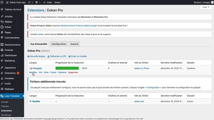214x120 pixels.
Task: Open the comments bubble in admin bar
Action: (x=36, y=2)
